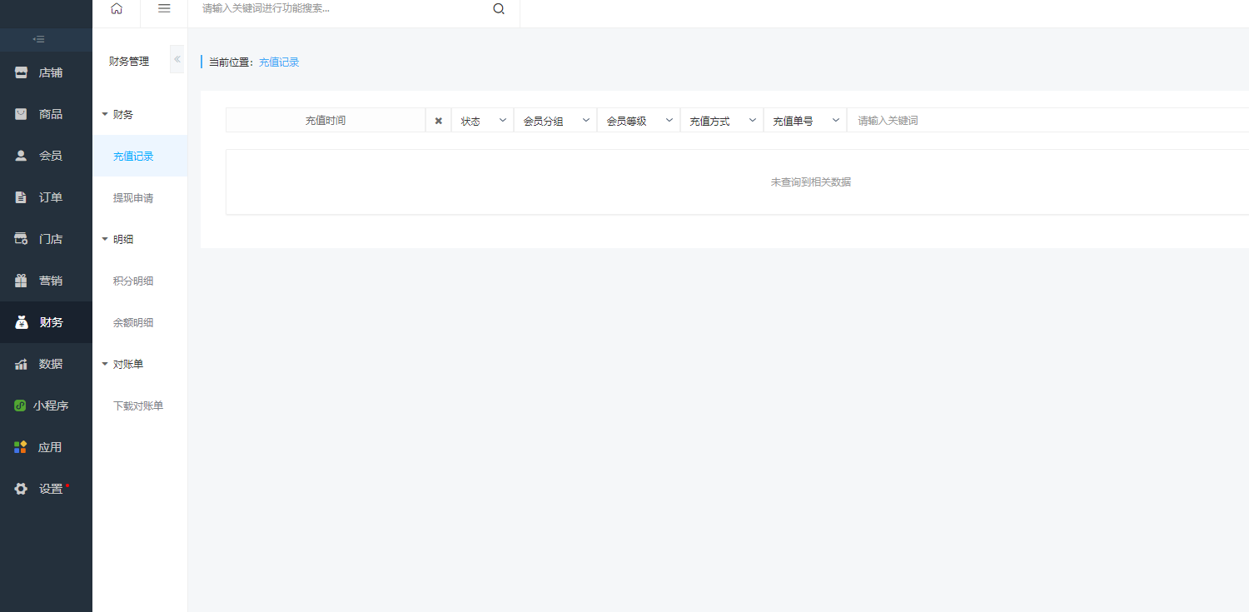The width and height of the screenshot is (1249, 612).
Task: Collapse the 财务管理 submenu panel
Action: [x=177, y=60]
